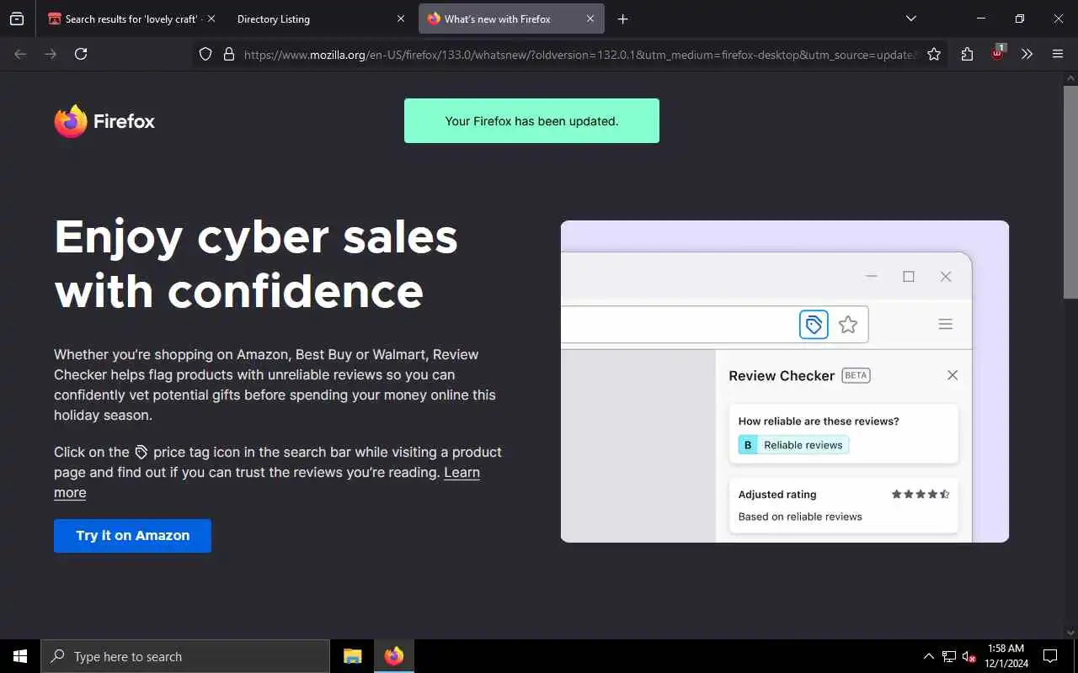This screenshot has width=1078, height=673.
Task: Click scrollbar up arrow
Action: pos(1070,78)
